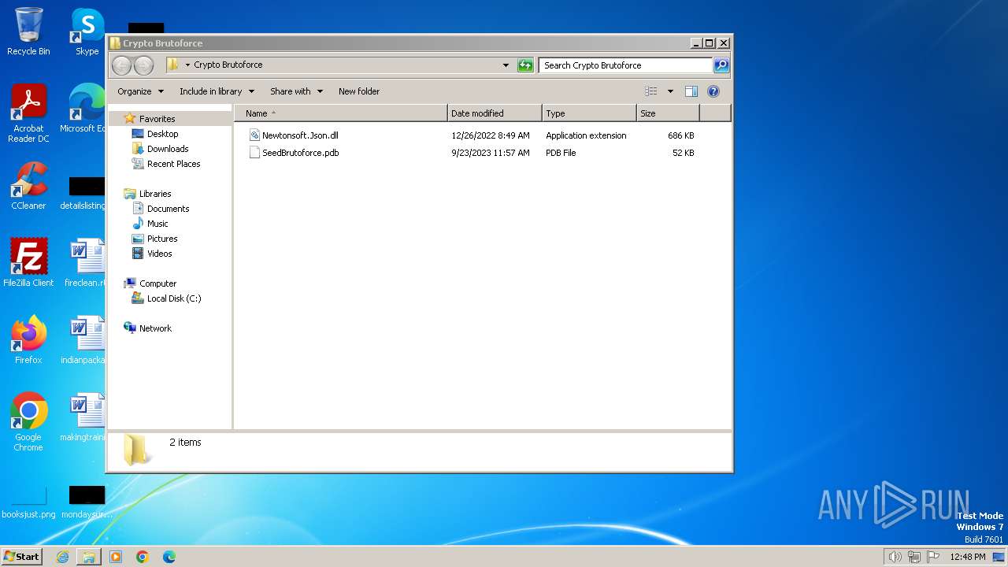Click the Google Chrome desktop shortcut
The image size is (1008, 567).
28,422
